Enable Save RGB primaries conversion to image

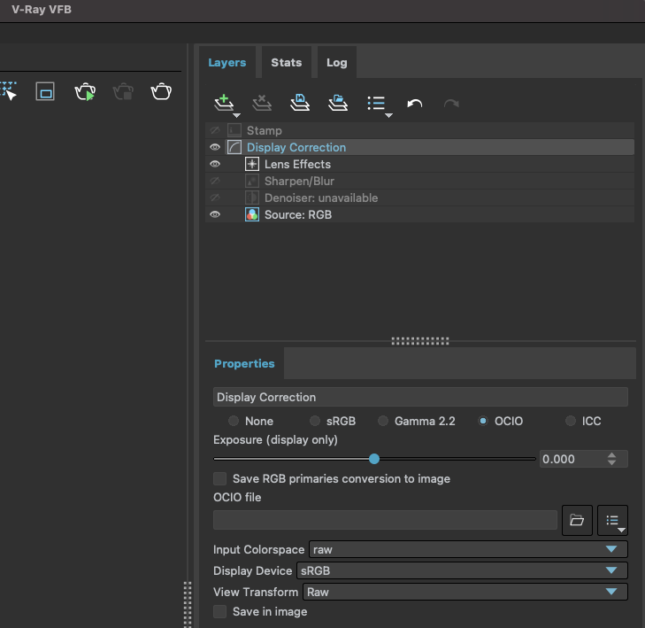220,479
